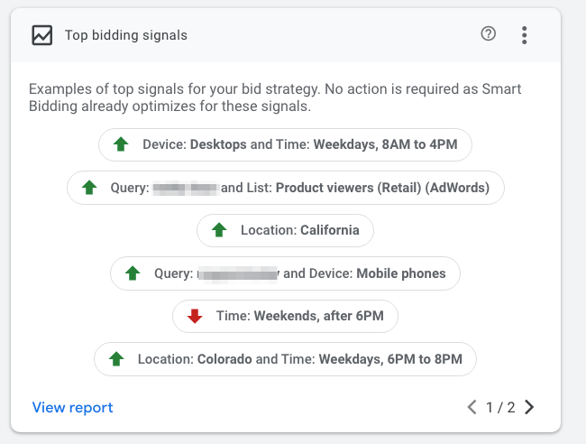586x444 pixels.
Task: Open the View report link
Action: point(72,407)
